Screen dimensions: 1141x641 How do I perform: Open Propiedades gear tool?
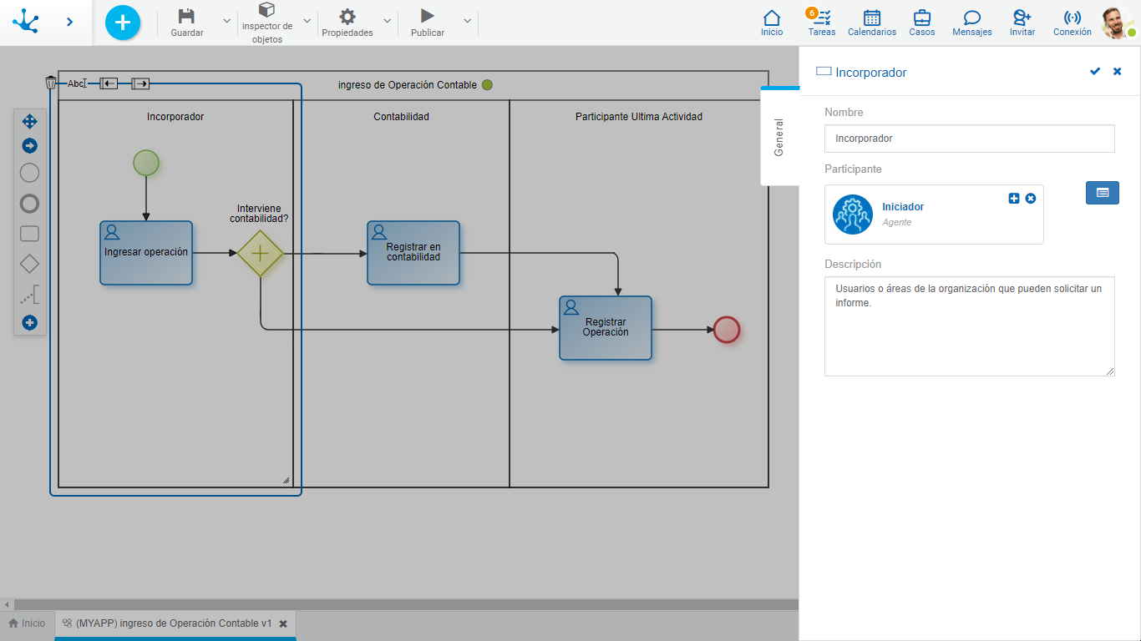pyautogui.click(x=347, y=23)
